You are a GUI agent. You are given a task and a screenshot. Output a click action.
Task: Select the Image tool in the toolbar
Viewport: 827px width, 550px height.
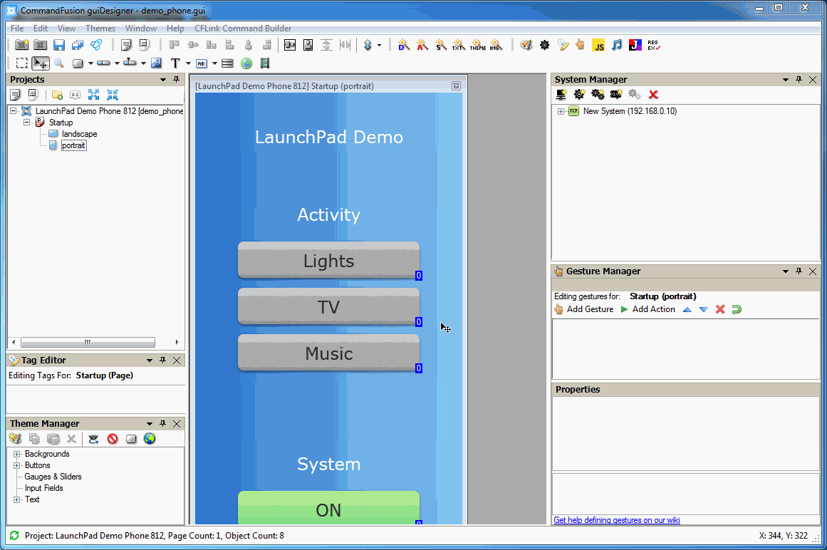click(156, 63)
